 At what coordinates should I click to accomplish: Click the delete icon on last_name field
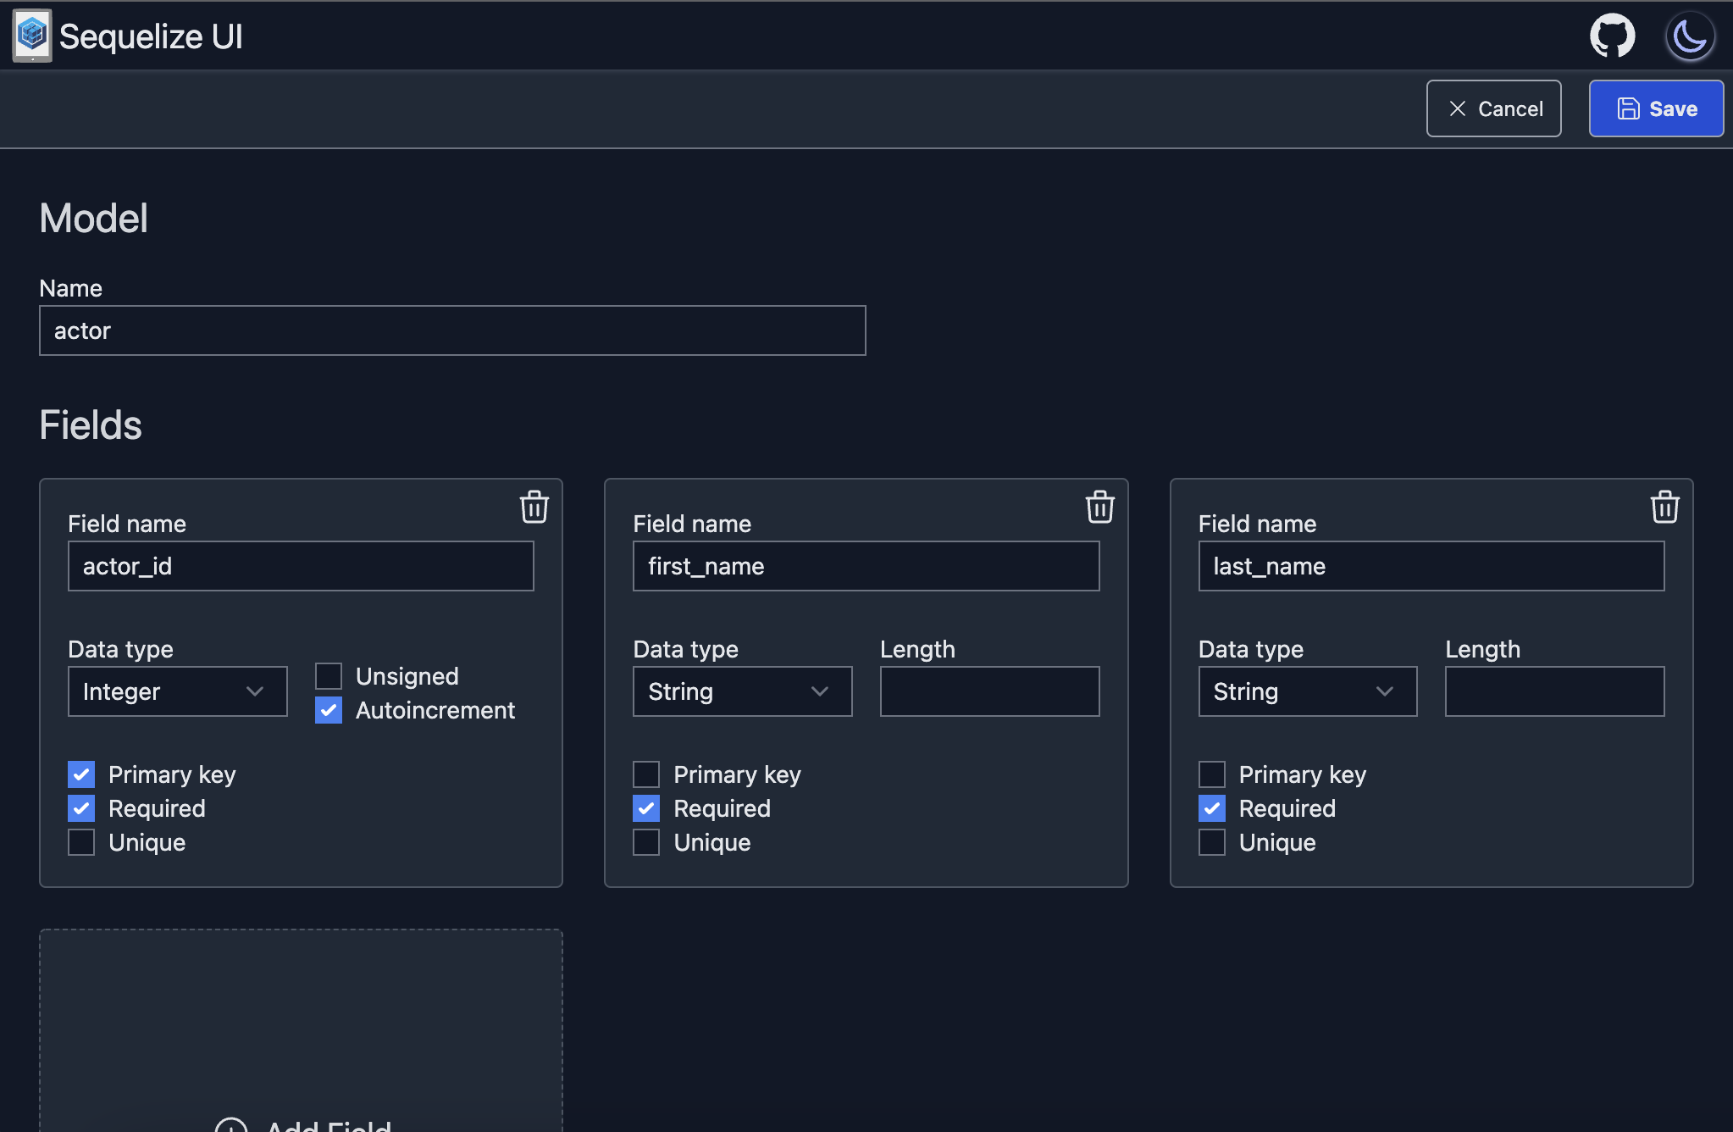pyautogui.click(x=1664, y=505)
